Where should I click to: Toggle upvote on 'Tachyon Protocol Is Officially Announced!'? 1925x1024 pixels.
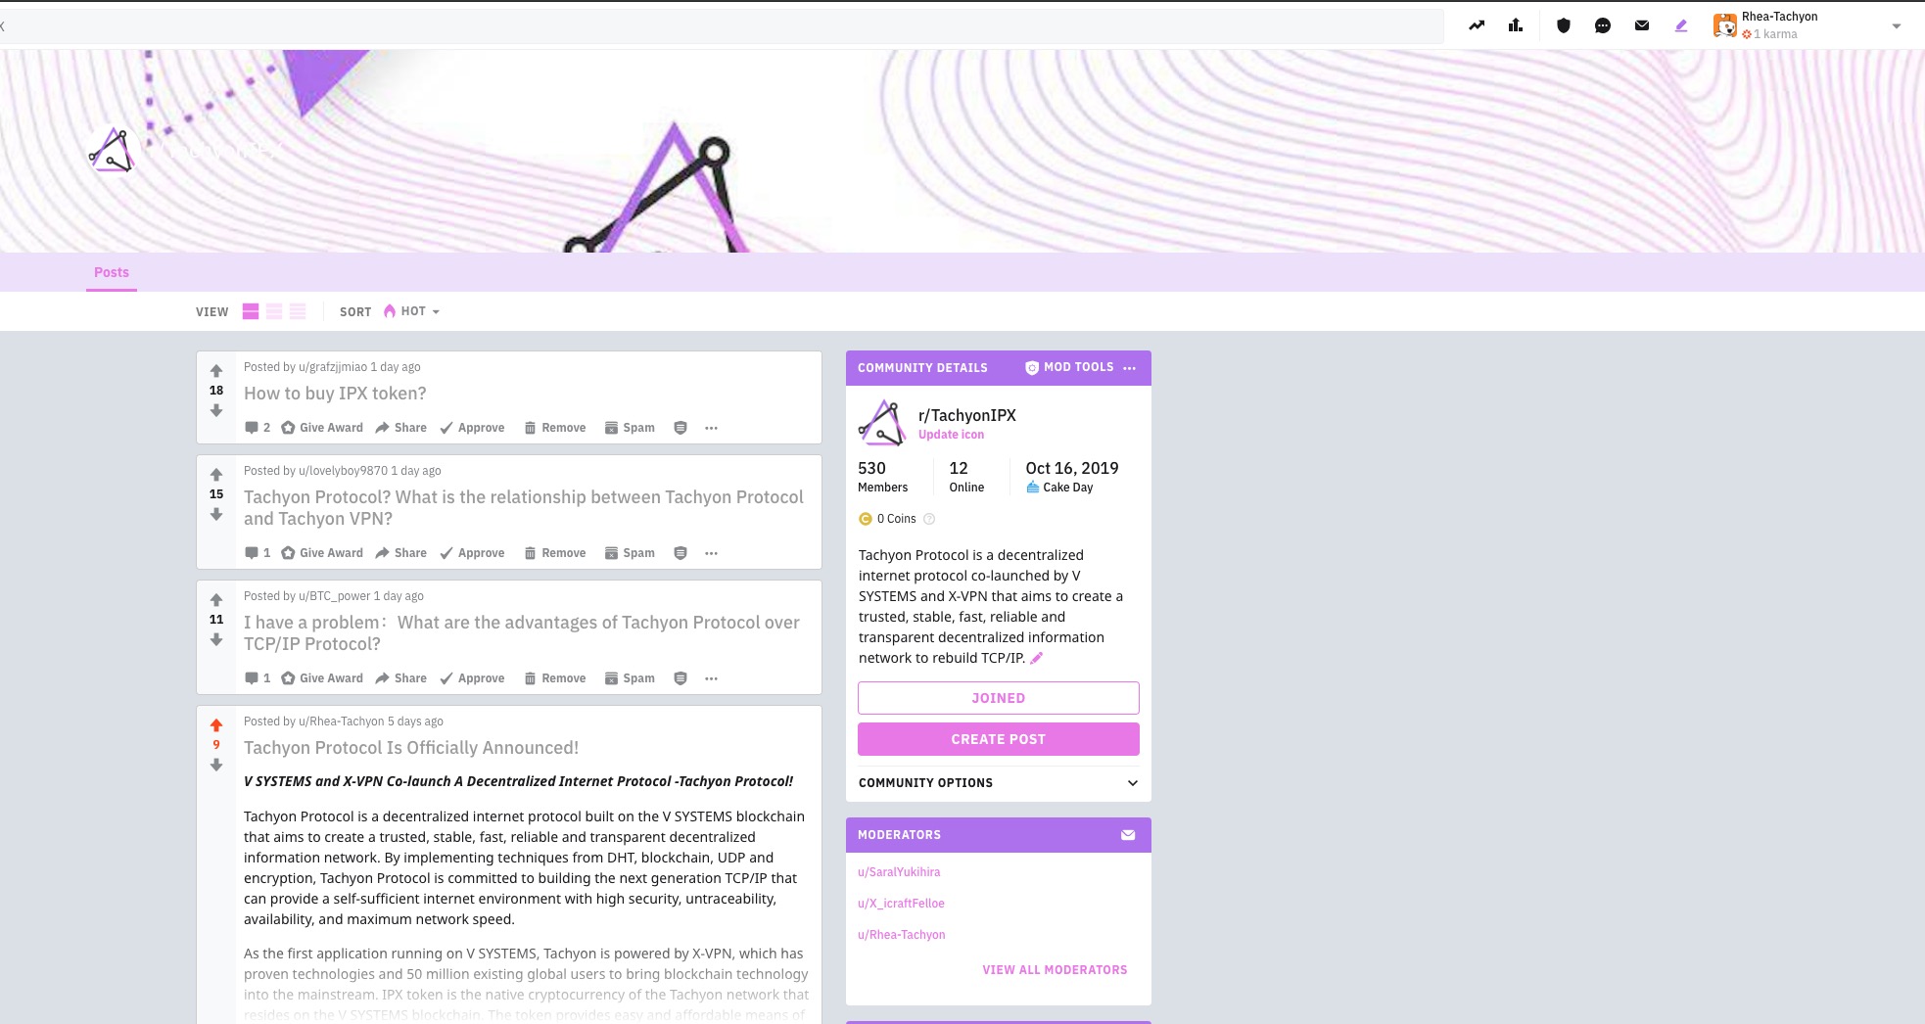216,725
